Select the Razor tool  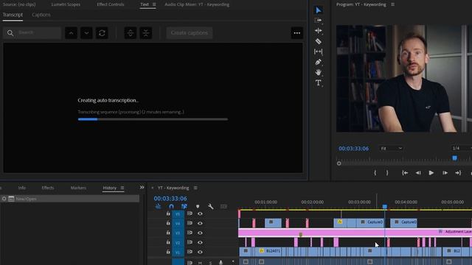(318, 41)
